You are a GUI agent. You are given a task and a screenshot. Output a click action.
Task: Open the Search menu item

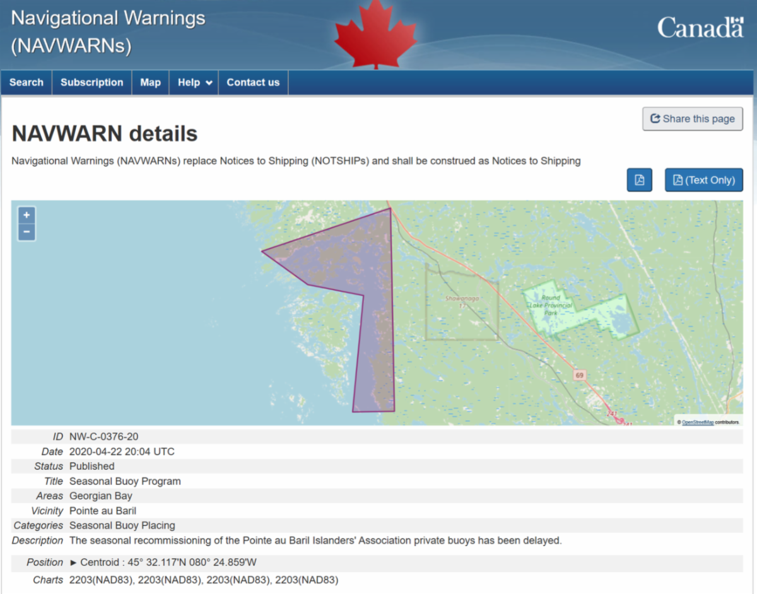coord(26,83)
